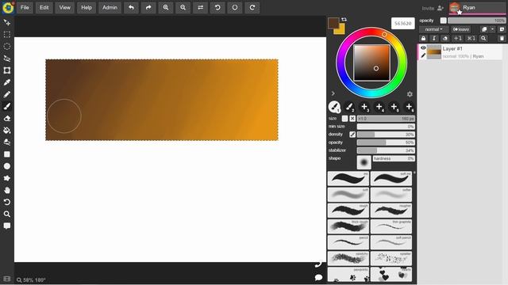Select the eyedropper tool

pyautogui.click(x=7, y=82)
